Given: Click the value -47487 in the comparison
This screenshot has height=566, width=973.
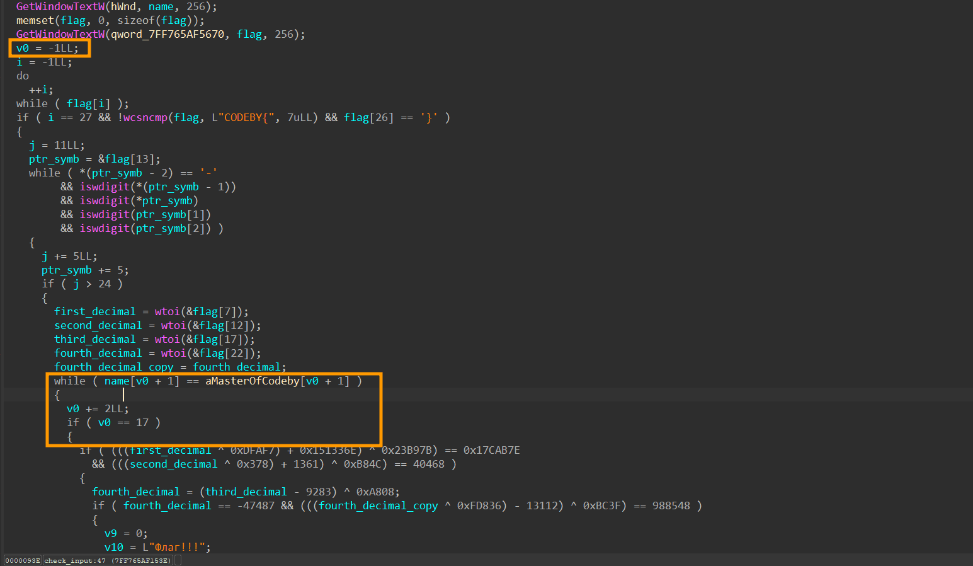Looking at the screenshot, I should (x=255, y=505).
